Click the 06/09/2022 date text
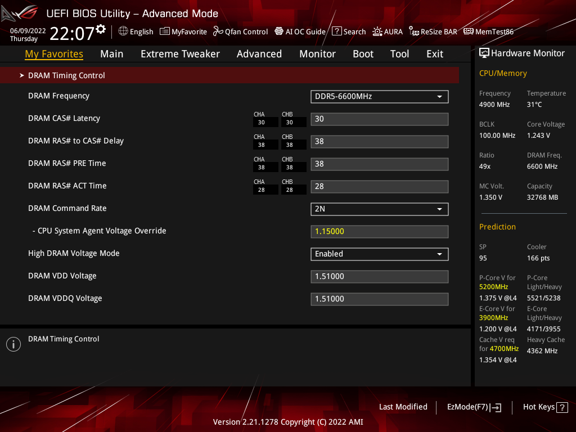Viewport: 576px width, 432px height. click(28, 31)
